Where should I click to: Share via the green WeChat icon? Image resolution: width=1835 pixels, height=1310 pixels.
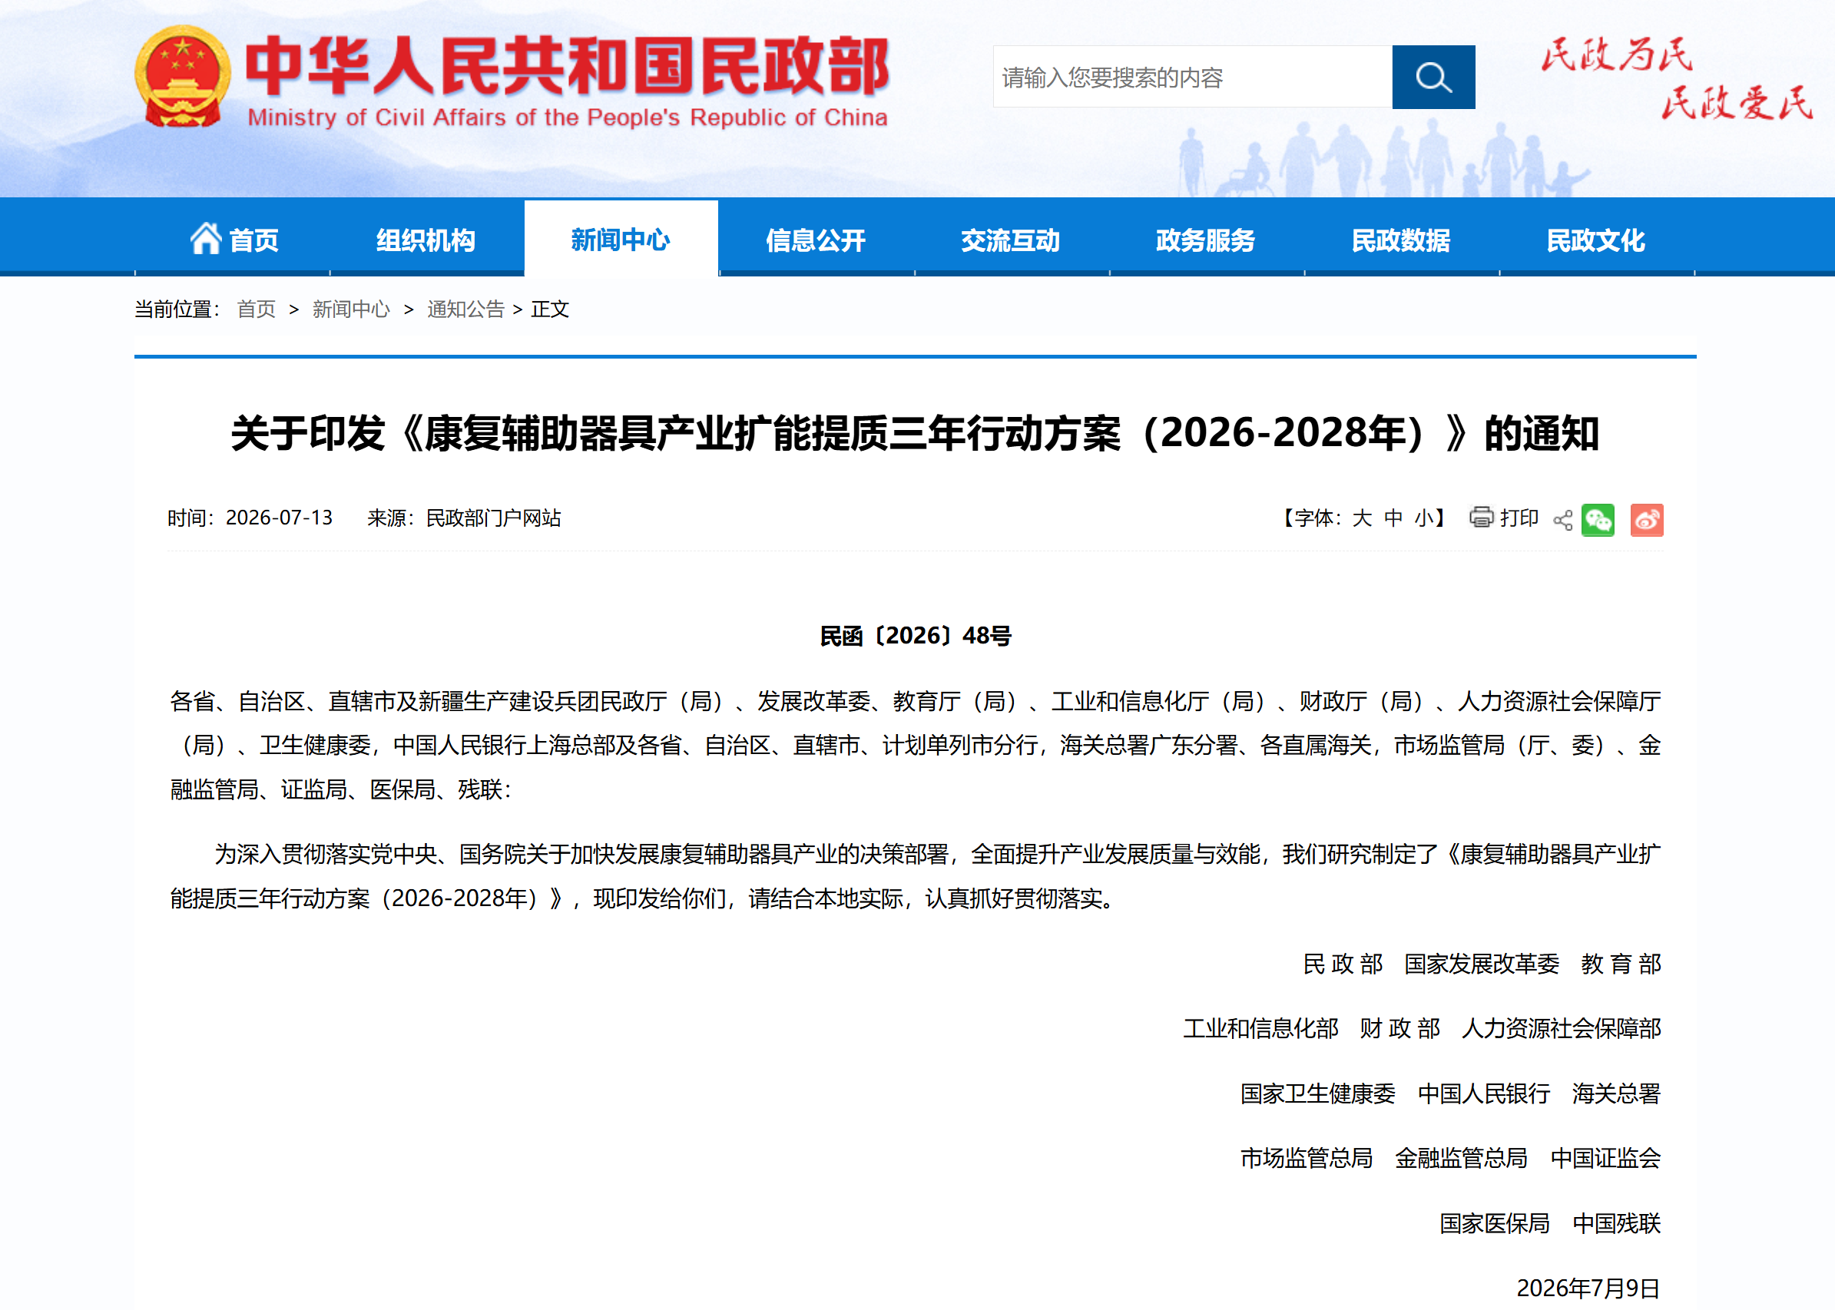(x=1598, y=520)
